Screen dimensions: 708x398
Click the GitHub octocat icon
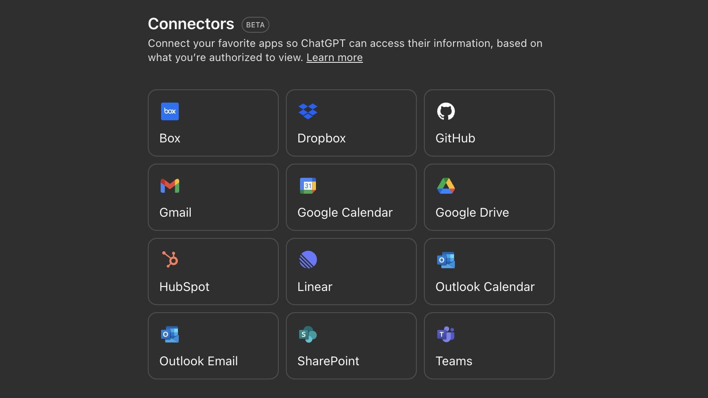pyautogui.click(x=446, y=111)
